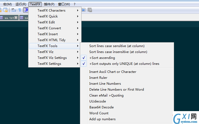Choose Clean eMail >Quoting
Image resolution: width=199 pixels, height=124 pixels.
(x=127, y=95)
